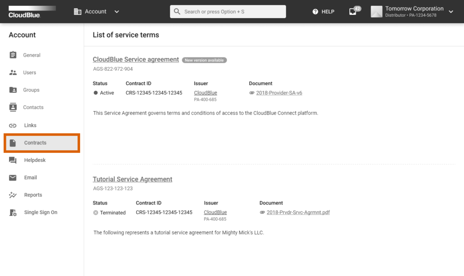The image size is (464, 276).
Task: Open the Account module dropdown
Action: pyautogui.click(x=96, y=11)
